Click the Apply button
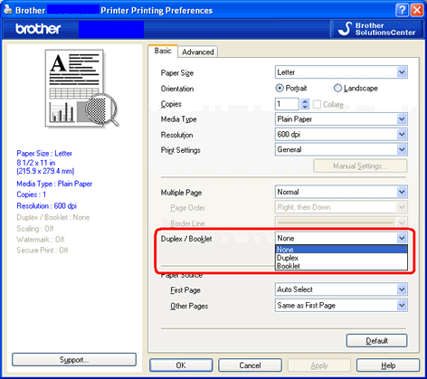The height and width of the screenshot is (379, 427). [x=319, y=365]
